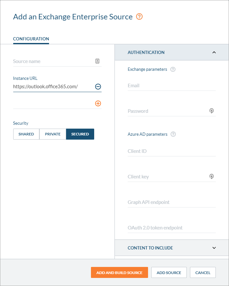
Task: Click the Exchange parameters label
Action: tap(147, 69)
